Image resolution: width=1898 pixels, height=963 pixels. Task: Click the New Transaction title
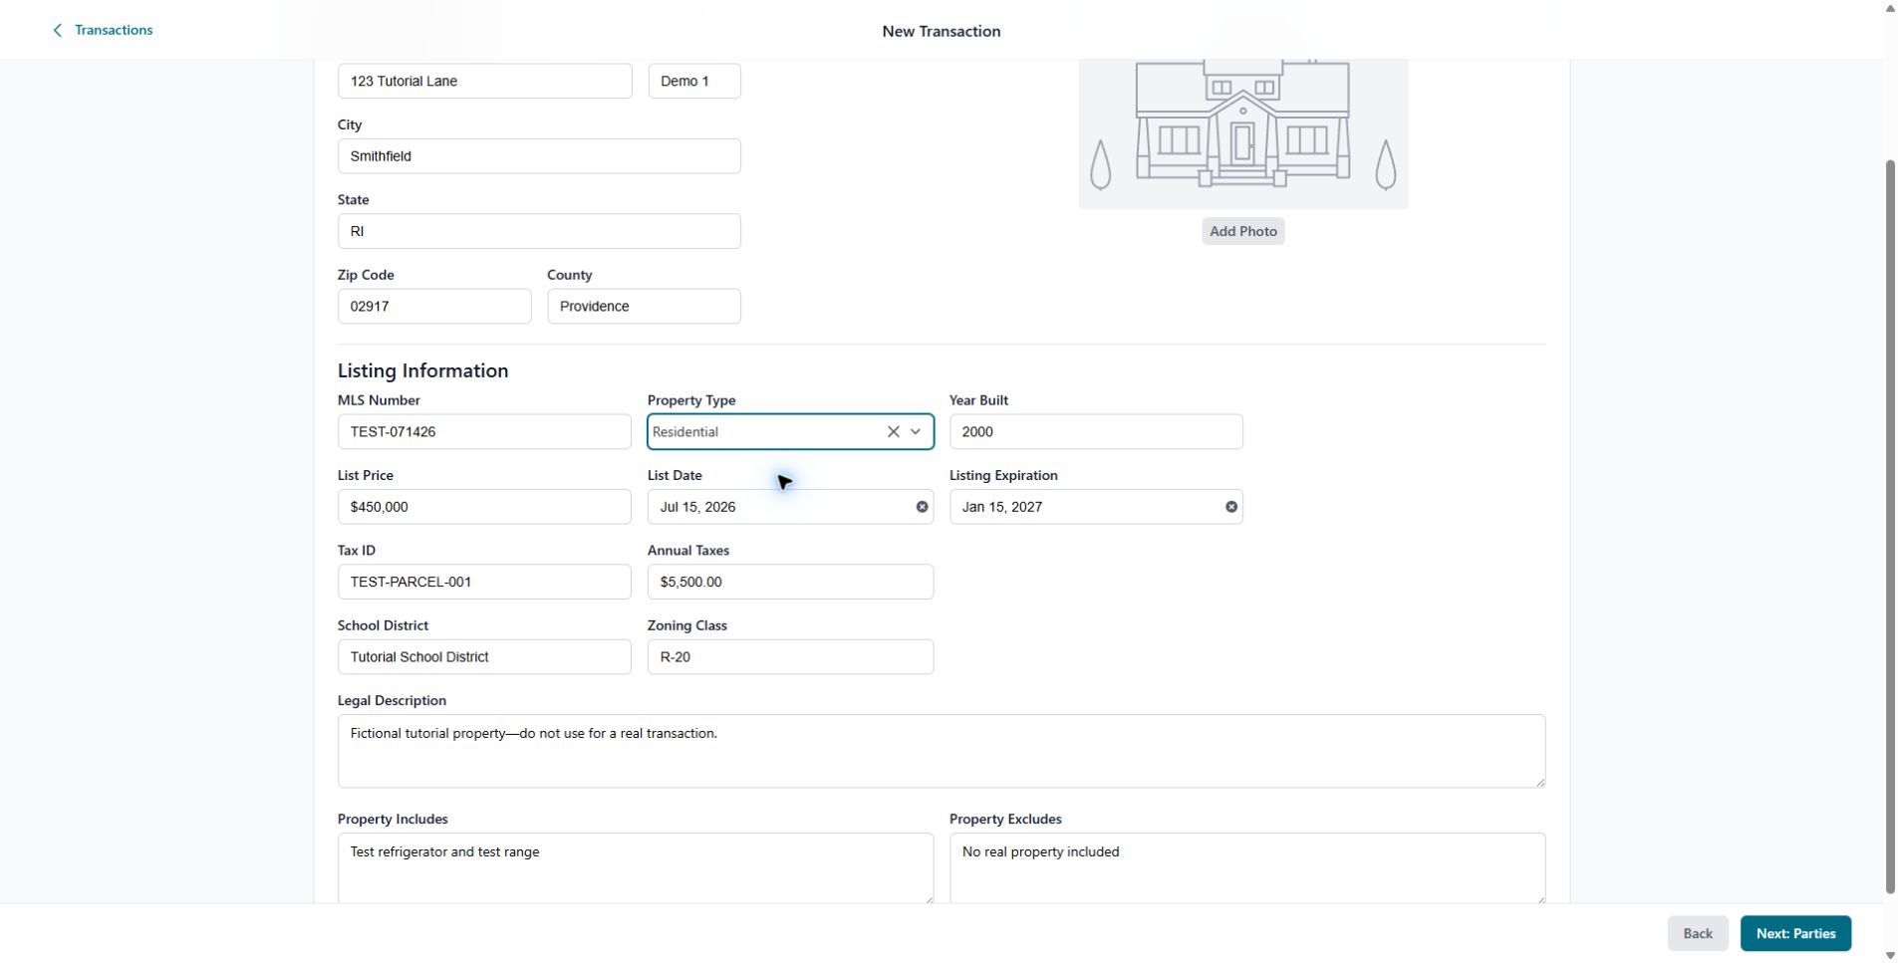941,31
